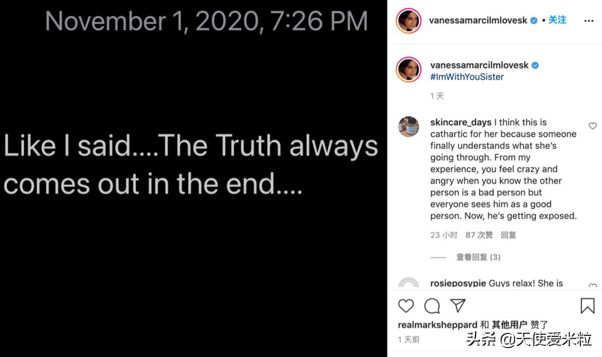Image resolution: width=602 pixels, height=357 pixels.
Task: Click the skincare_days username
Action: pos(461,122)
